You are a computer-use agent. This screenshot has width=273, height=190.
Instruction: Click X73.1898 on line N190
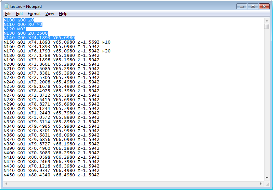39,60
